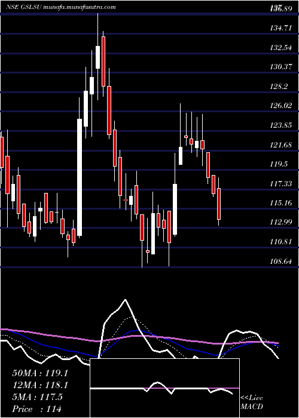The width and height of the screenshot is (299, 418).
Task: Click the 128.2 price axis label
Action: click(279, 87)
